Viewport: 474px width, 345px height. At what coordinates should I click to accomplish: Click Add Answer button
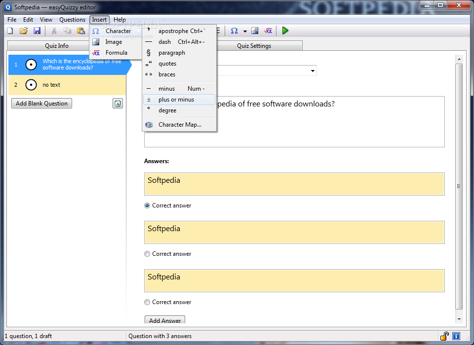click(x=165, y=320)
